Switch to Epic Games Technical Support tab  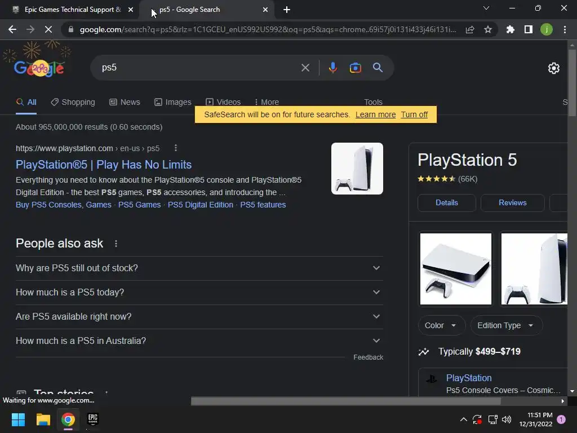click(68, 10)
